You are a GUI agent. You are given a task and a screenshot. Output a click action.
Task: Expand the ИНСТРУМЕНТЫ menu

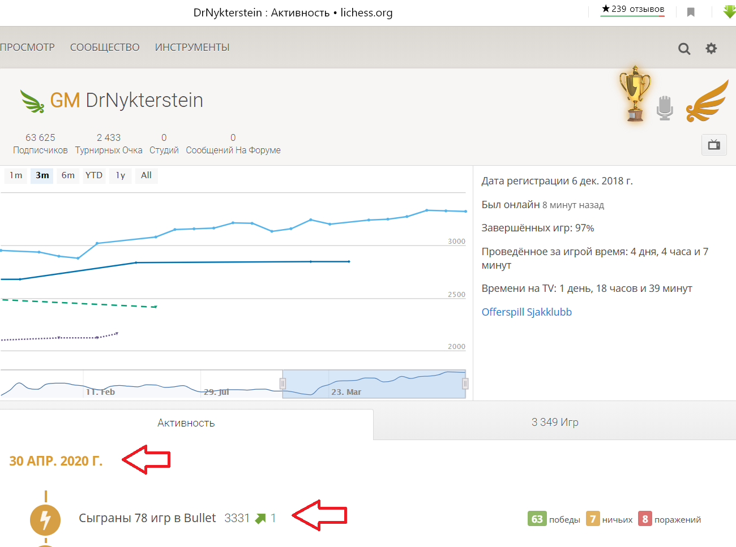192,48
